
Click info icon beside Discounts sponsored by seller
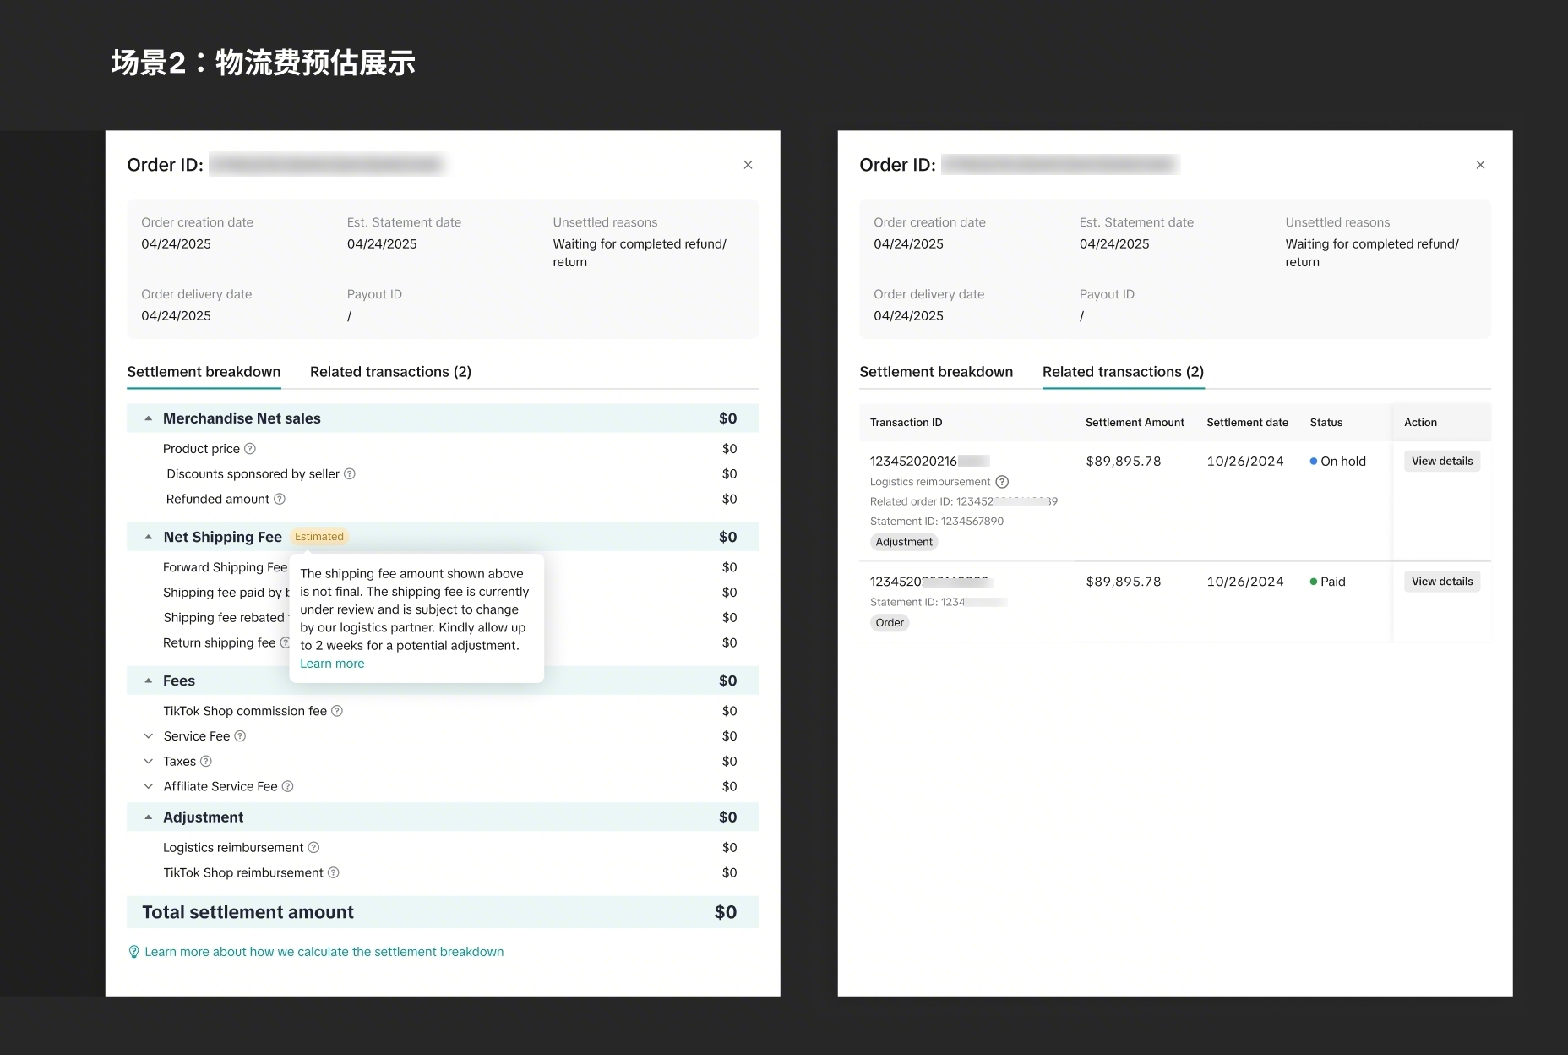[x=350, y=474]
